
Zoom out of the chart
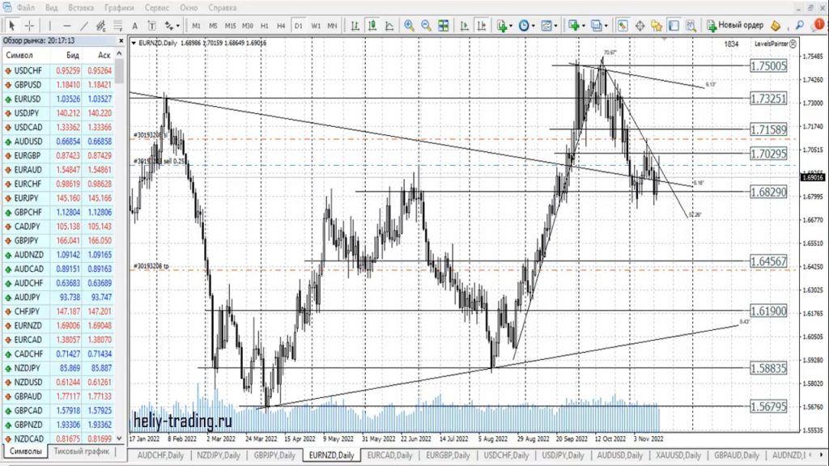(x=427, y=25)
